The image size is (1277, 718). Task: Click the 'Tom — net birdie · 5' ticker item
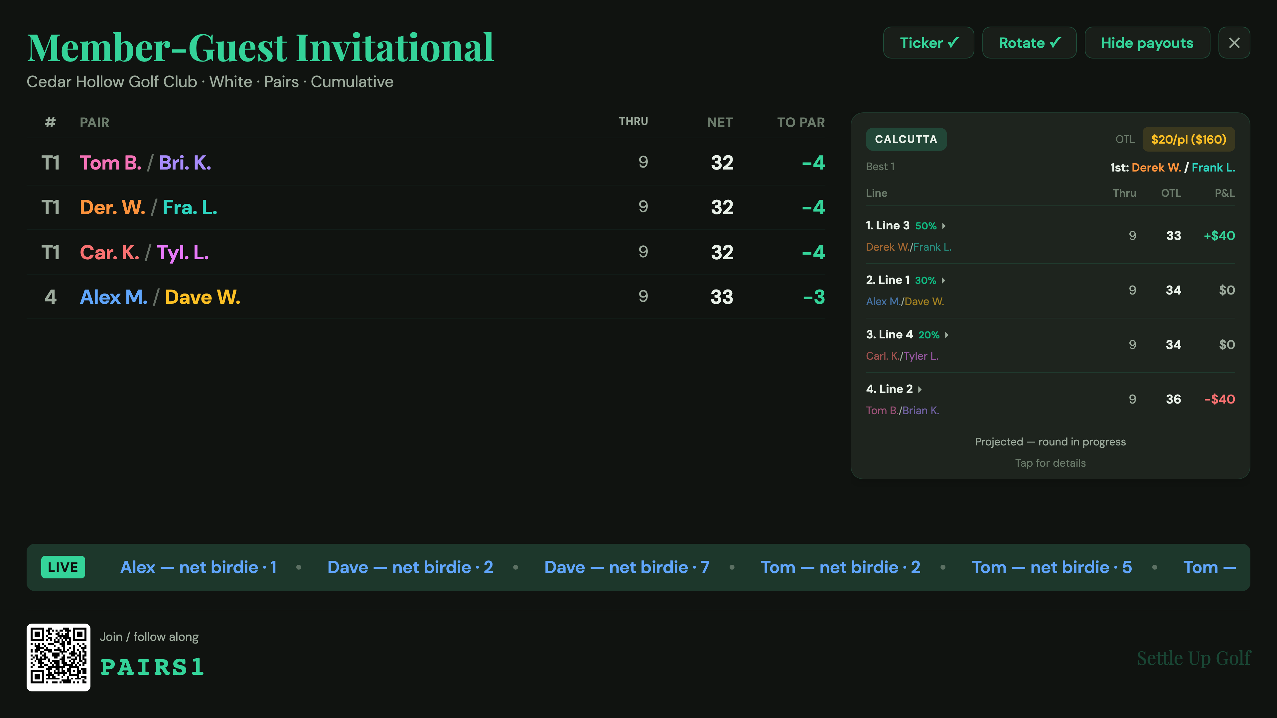pos(1052,567)
